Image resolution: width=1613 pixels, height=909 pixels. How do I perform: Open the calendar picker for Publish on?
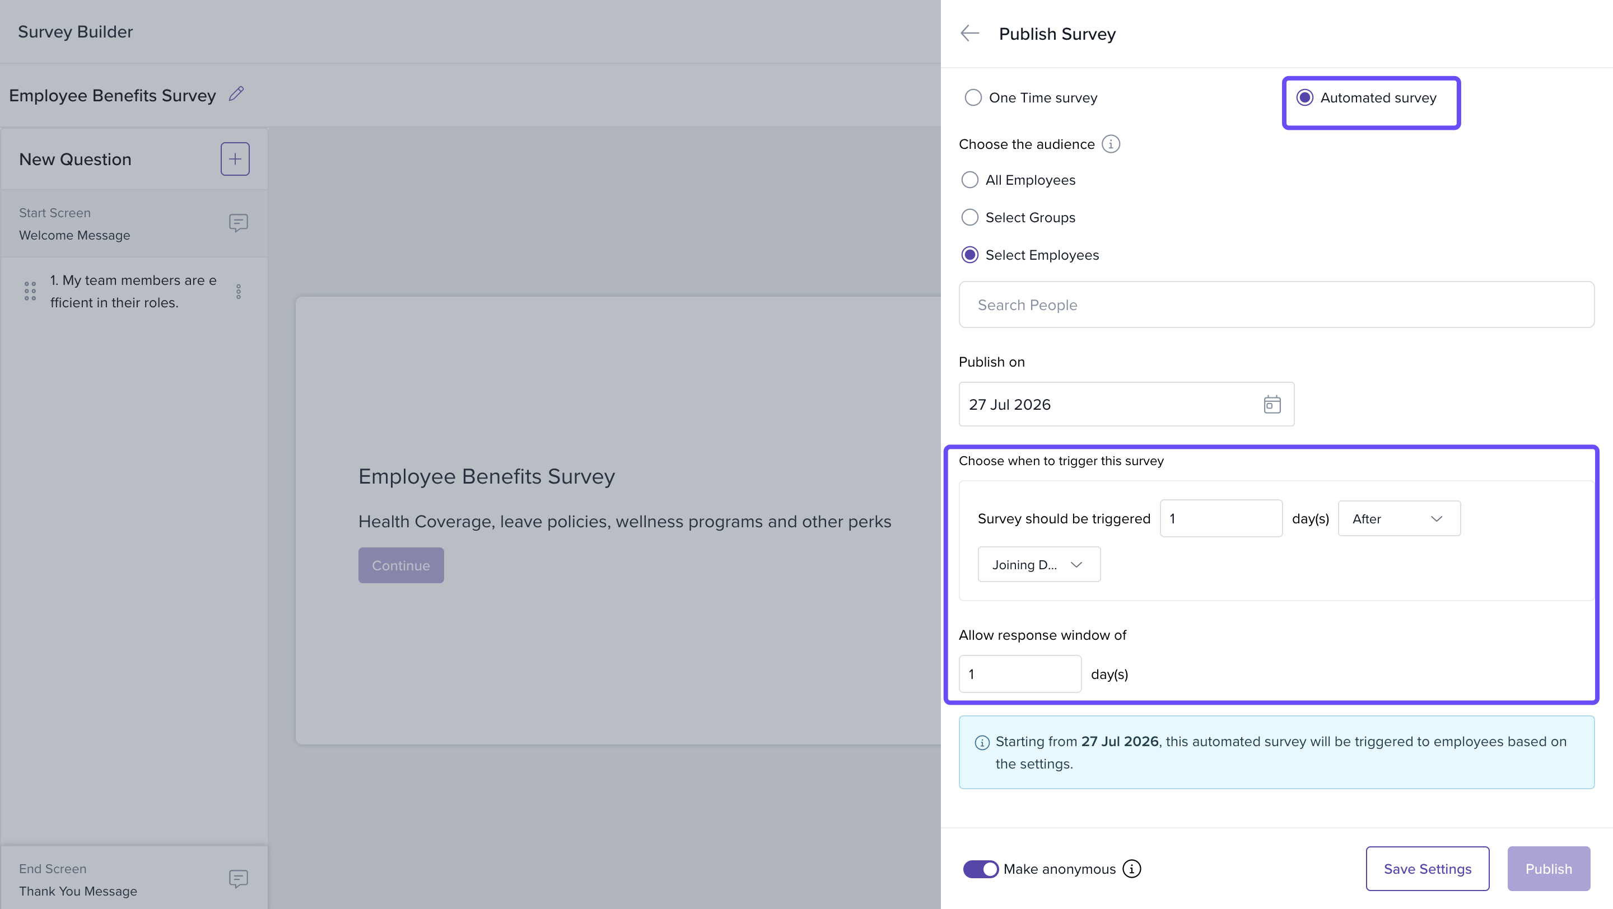pos(1272,404)
